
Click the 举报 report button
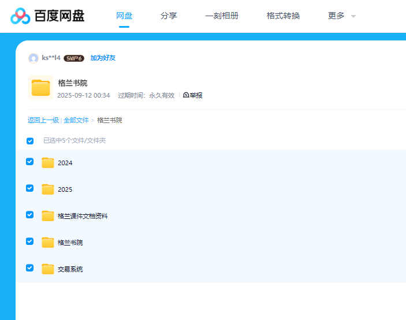pyautogui.click(x=193, y=95)
